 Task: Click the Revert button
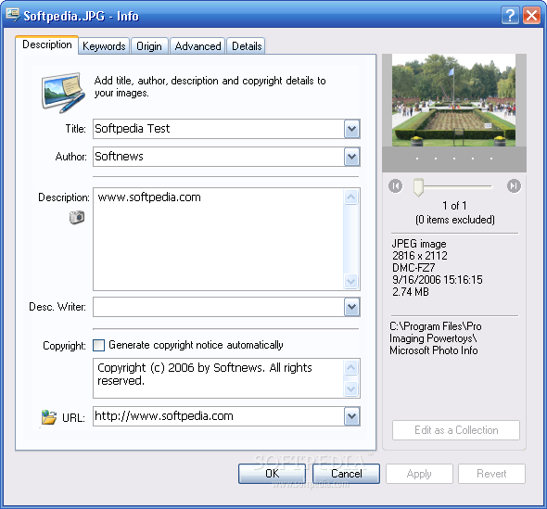[491, 474]
